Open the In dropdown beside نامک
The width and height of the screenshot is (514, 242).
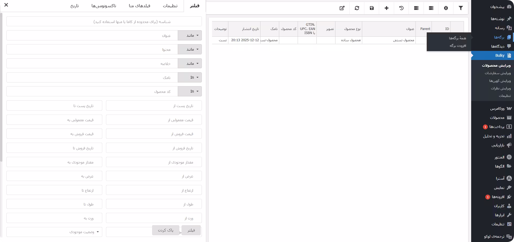(190, 77)
